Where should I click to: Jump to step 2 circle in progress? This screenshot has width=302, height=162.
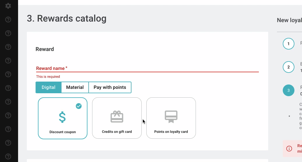click(x=289, y=67)
